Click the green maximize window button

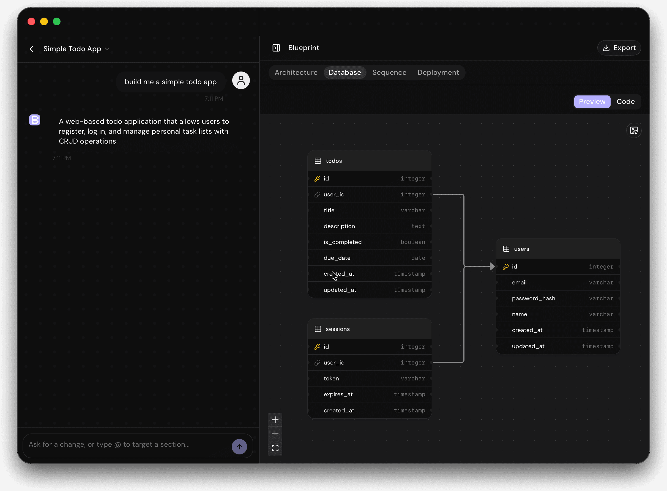tap(57, 22)
